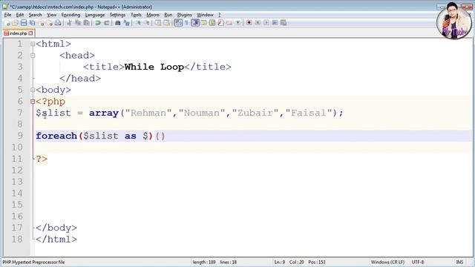Click the "While Loop" title text

coord(154,67)
